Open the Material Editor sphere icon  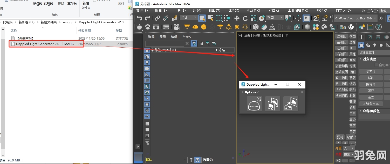(x=307, y=27)
